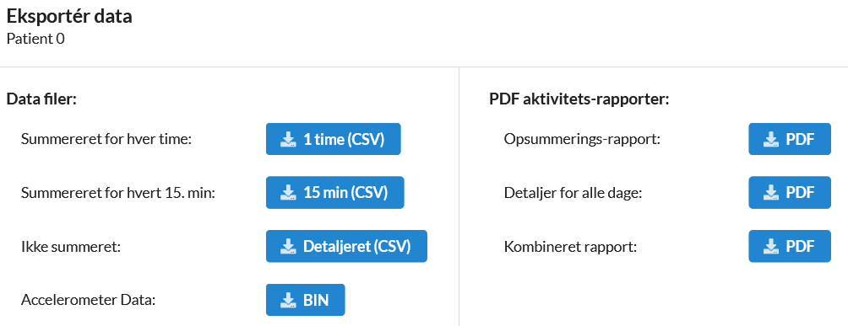Get the Detaljer for alle dage PDF
The height and width of the screenshot is (326, 848).
790,193
